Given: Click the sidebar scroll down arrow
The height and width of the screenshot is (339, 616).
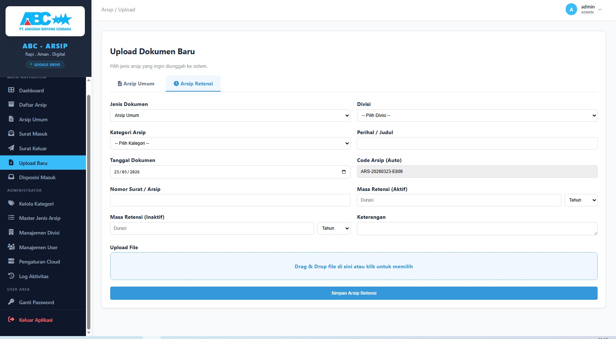Looking at the screenshot, I should pyautogui.click(x=89, y=333).
